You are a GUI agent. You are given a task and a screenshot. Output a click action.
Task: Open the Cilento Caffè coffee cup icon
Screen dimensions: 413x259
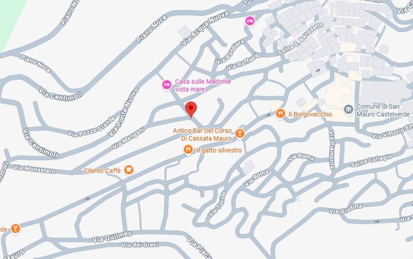[x=129, y=170]
